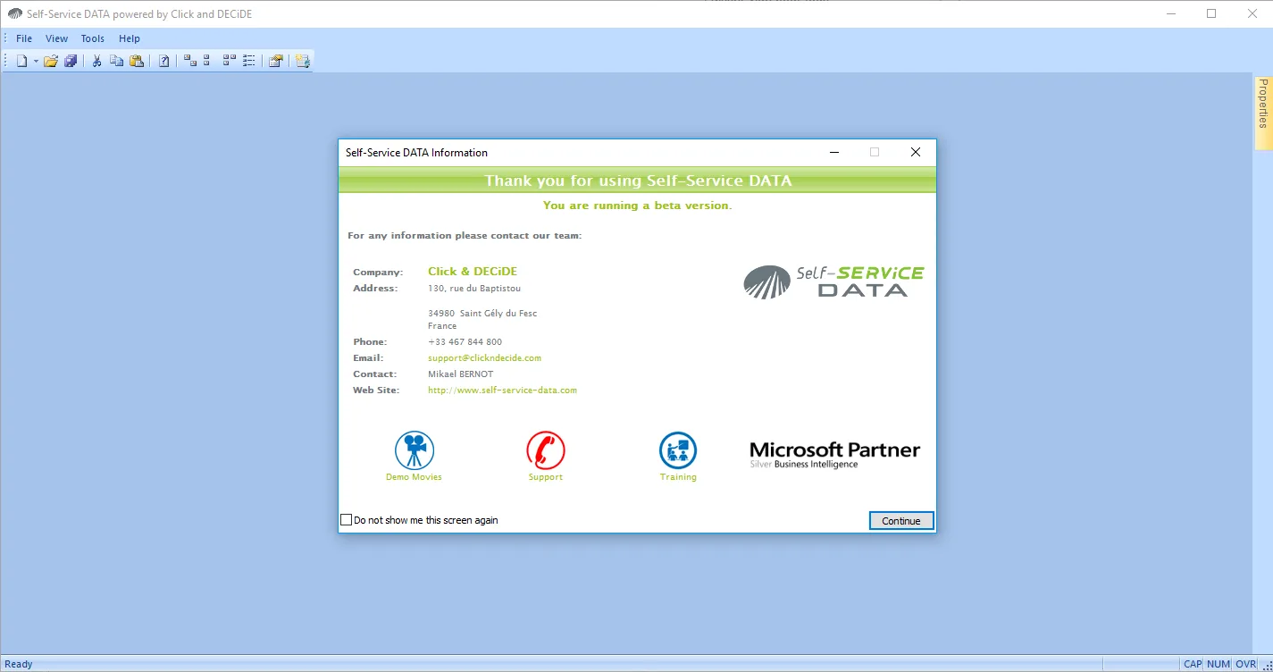
Task: Click the Ready status bar text
Action: coord(19,664)
